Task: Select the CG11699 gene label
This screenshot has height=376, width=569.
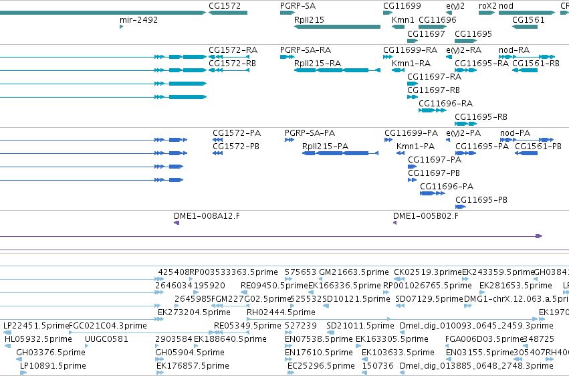Action: tap(402, 6)
